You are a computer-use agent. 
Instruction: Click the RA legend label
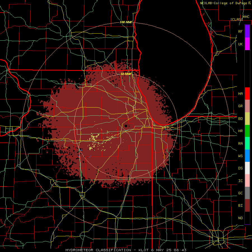(x=240, y=144)
